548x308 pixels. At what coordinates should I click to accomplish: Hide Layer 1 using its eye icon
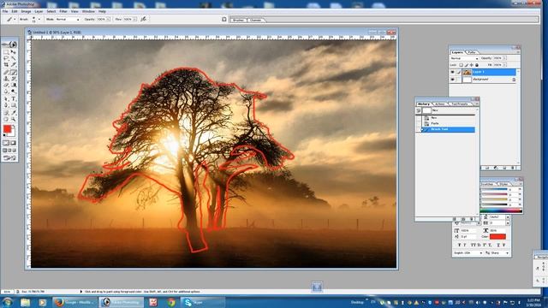[x=453, y=72]
